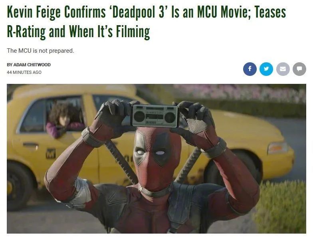Image resolution: width=313 pixels, height=240 pixels.
Task: Share the article on Facebook
Action: click(x=250, y=69)
